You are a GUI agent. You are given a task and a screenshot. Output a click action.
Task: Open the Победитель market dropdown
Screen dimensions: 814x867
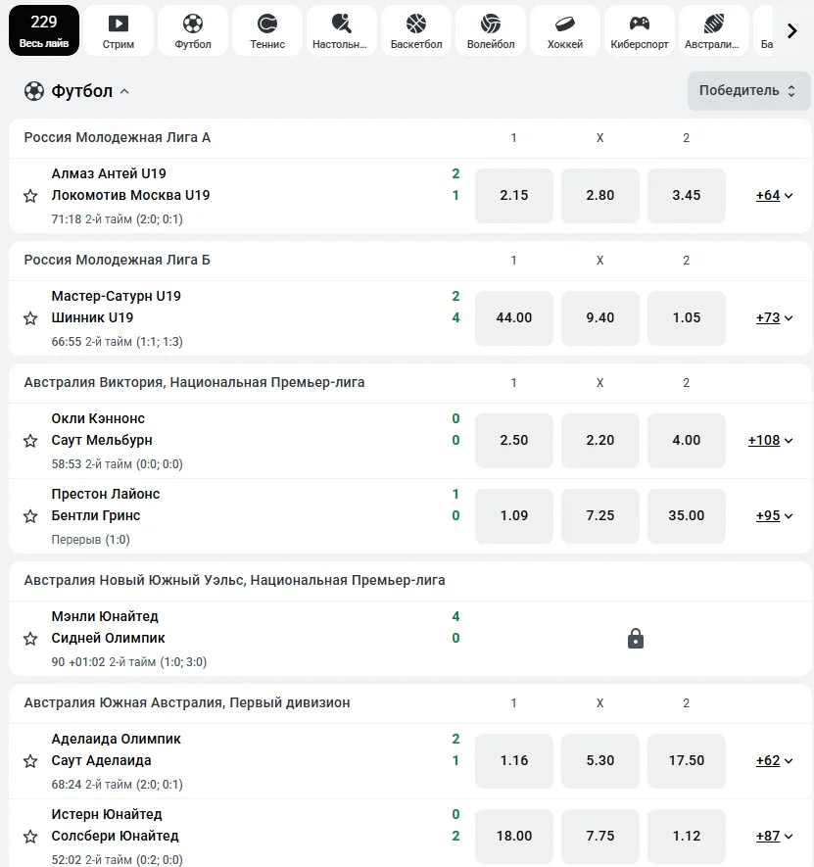(748, 91)
